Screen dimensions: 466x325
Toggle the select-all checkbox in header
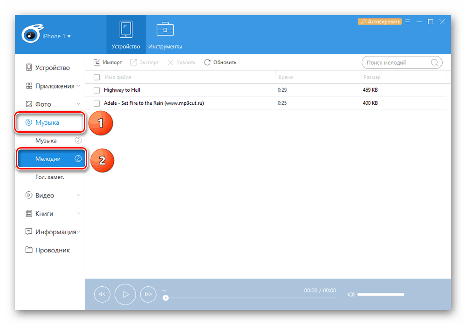pos(96,77)
